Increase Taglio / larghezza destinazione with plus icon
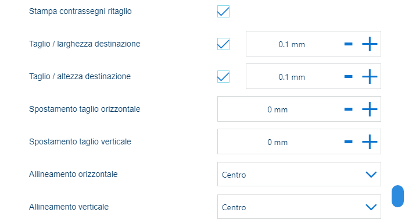The width and height of the screenshot is (405, 223). (370, 44)
